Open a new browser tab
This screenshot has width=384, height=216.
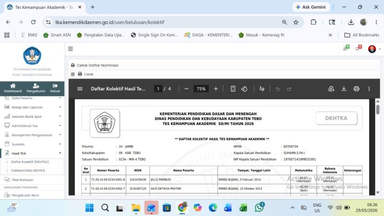tap(93, 7)
